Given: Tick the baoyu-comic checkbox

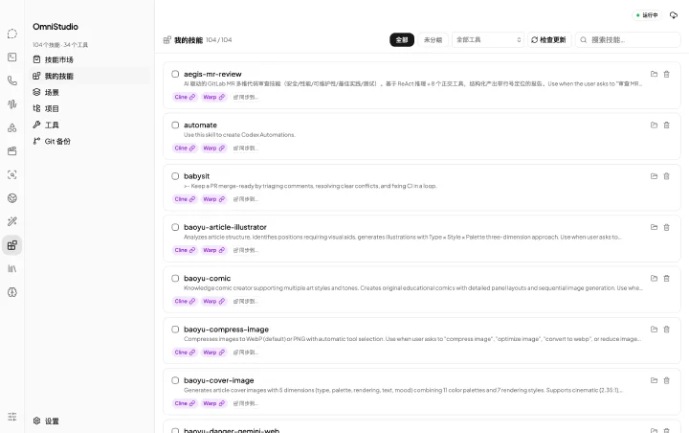Looking at the screenshot, I should tap(175, 278).
